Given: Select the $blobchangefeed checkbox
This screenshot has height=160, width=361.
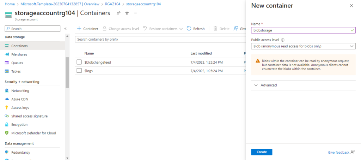Looking at the screenshot, I should (79, 62).
